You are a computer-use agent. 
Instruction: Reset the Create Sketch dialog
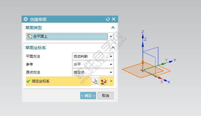coord(108,19)
